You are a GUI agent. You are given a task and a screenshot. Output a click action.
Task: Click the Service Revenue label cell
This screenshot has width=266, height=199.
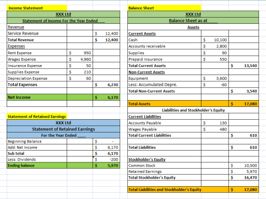coord(37,33)
